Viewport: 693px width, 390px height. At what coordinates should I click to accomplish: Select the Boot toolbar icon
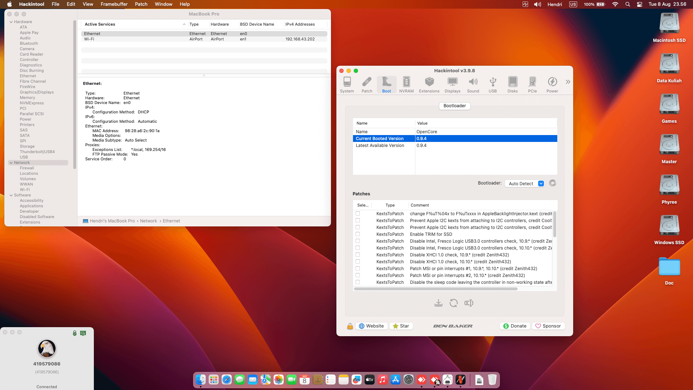(387, 85)
